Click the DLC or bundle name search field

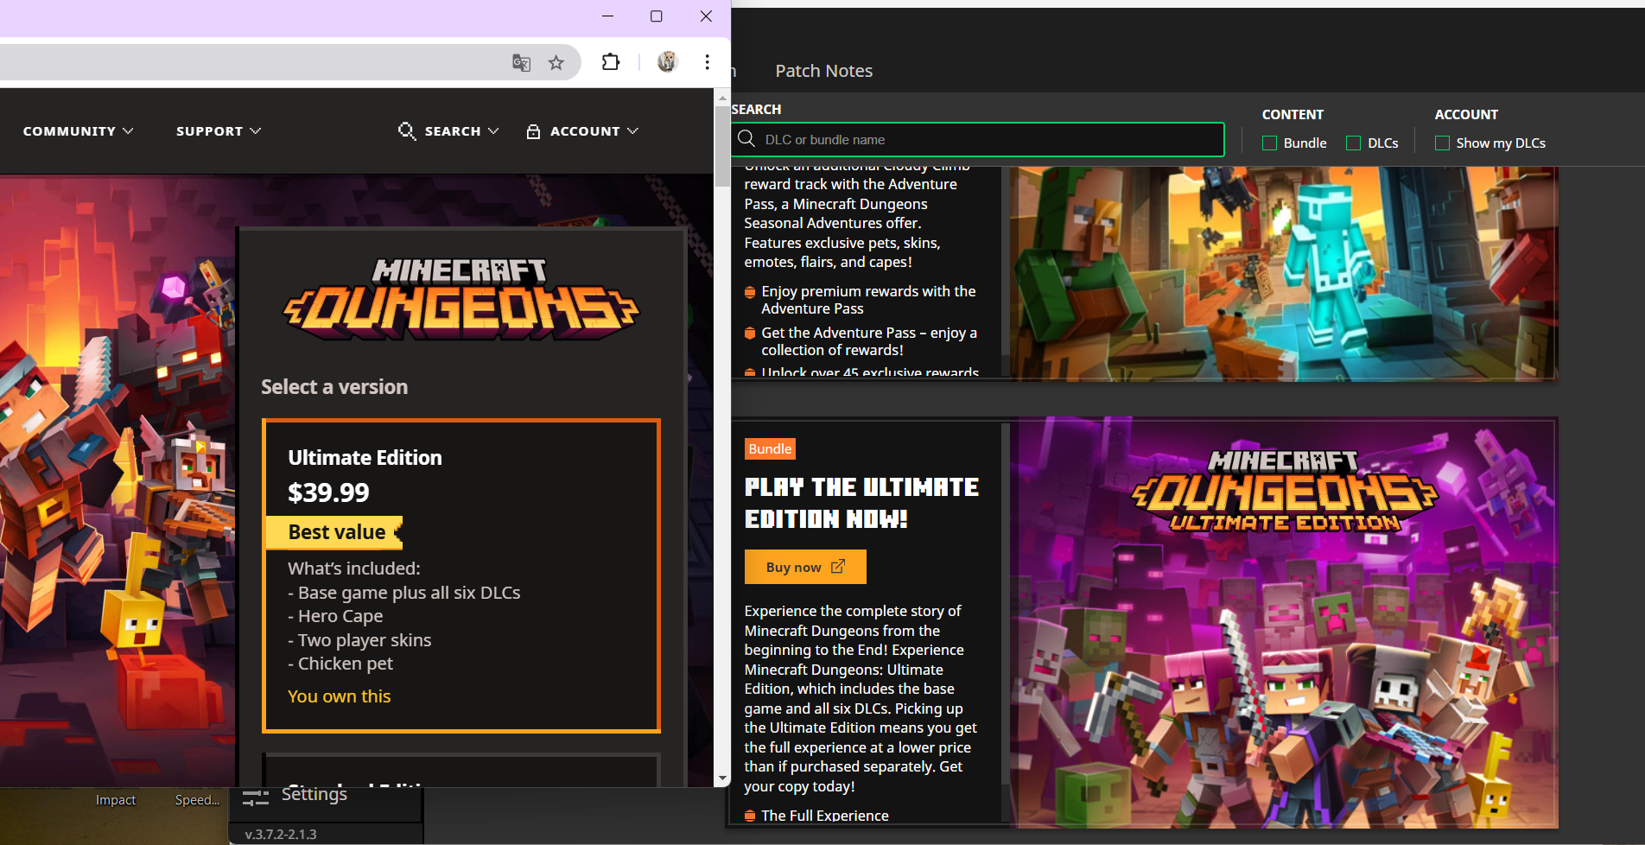[x=985, y=140]
